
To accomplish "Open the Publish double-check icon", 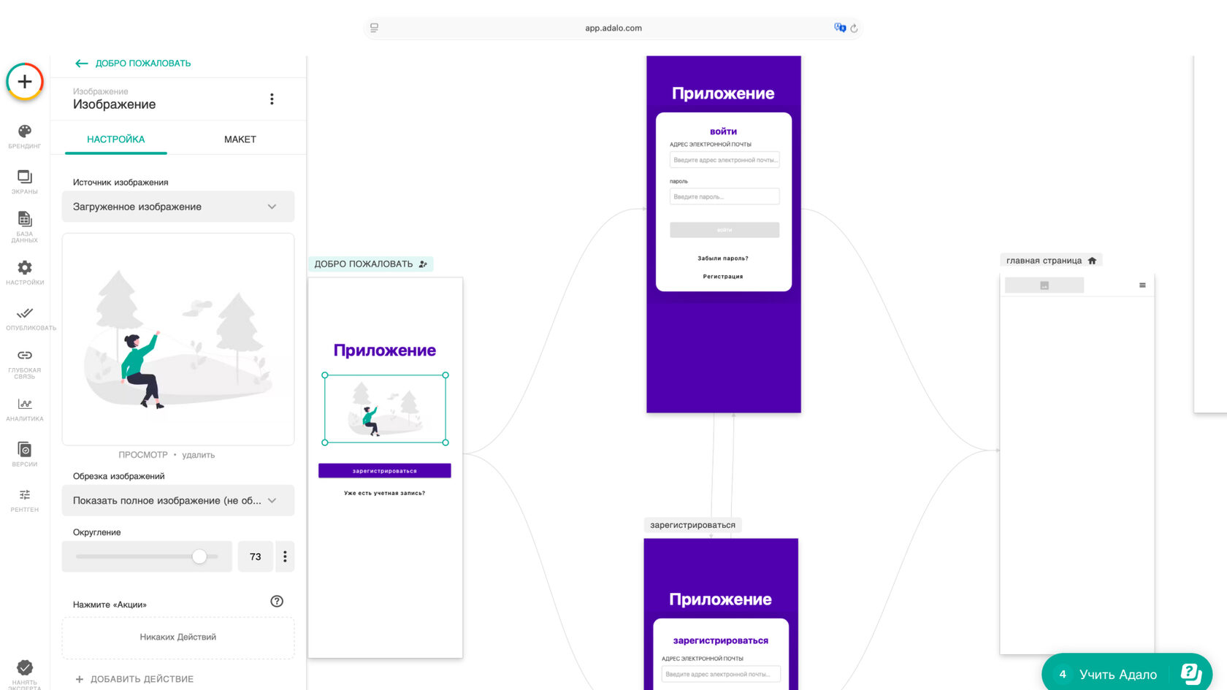I will click(x=25, y=313).
